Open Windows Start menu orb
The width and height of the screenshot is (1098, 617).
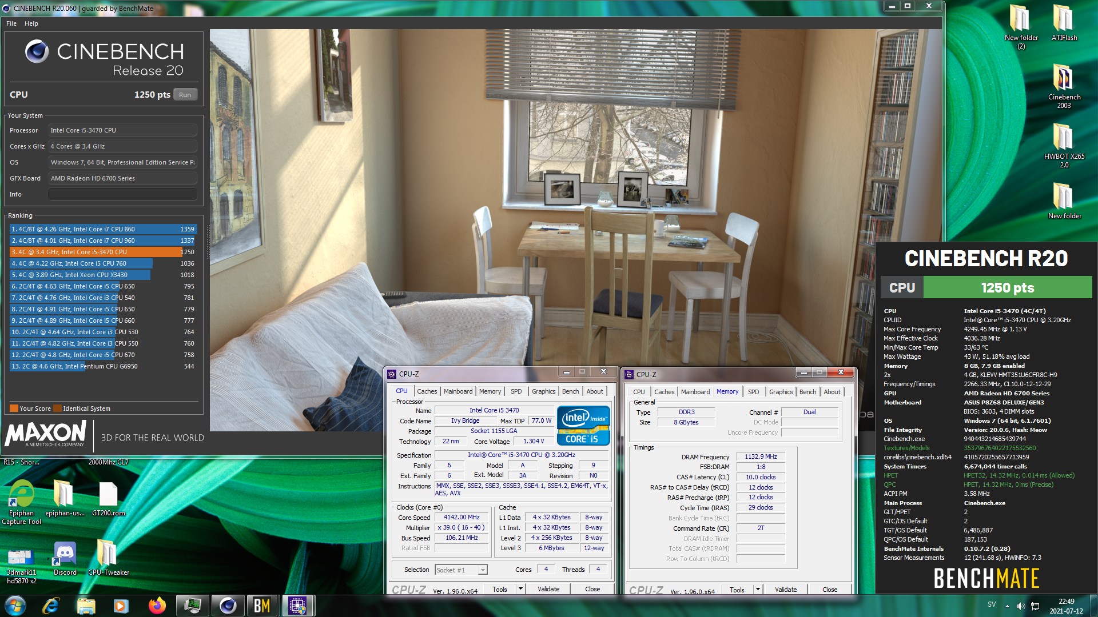(15, 606)
